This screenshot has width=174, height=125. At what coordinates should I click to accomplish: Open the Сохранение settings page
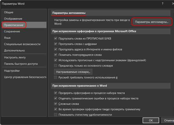point(12,31)
